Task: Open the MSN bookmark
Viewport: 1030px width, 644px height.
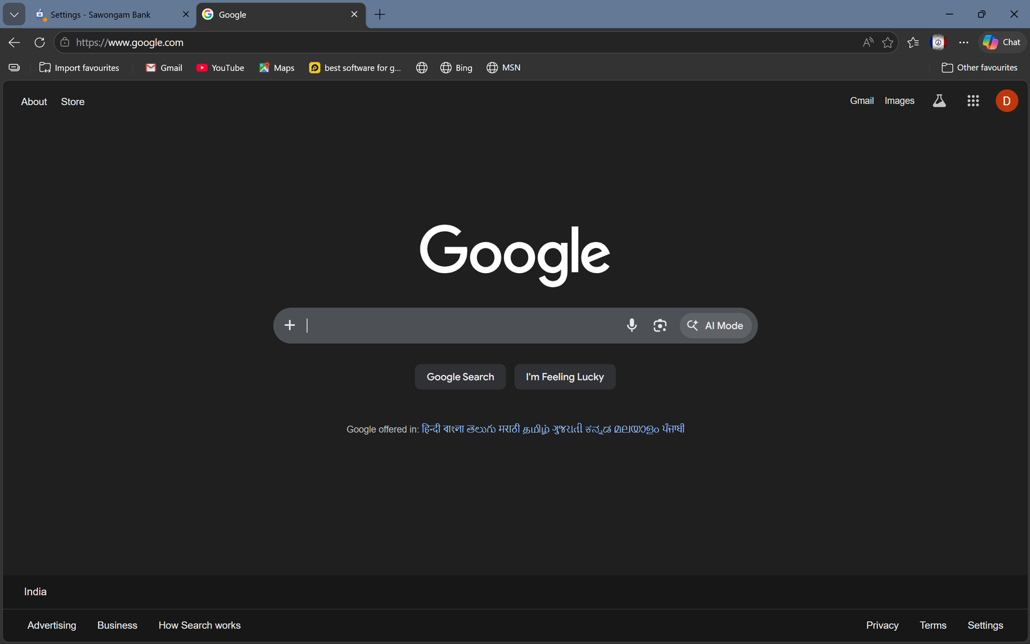Action: pos(503,68)
